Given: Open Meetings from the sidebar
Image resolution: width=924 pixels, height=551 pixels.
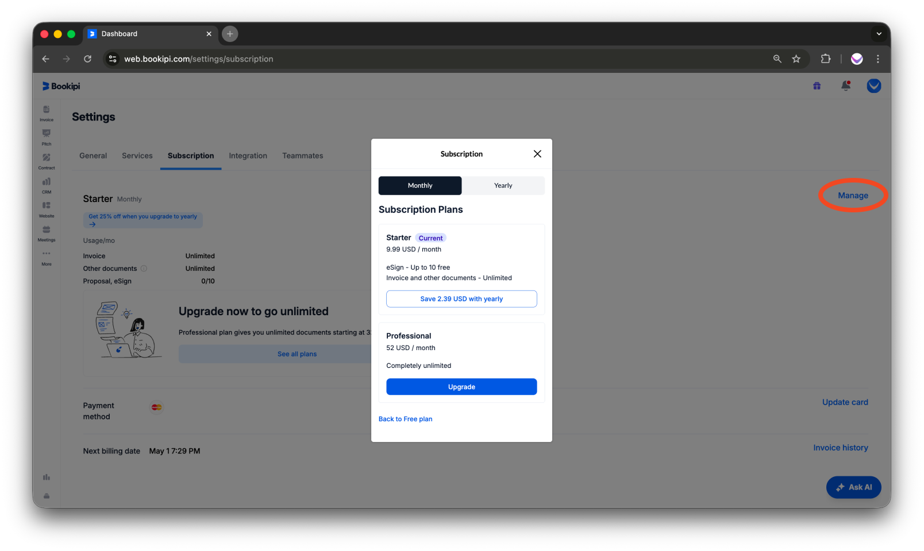Looking at the screenshot, I should 46,233.
